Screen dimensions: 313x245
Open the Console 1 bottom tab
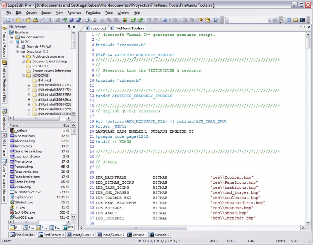(x=137, y=235)
